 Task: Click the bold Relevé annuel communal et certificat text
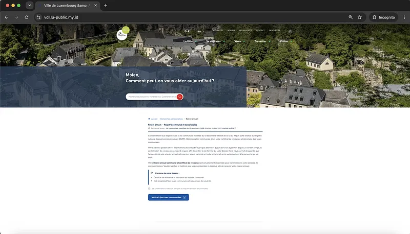[x=176, y=163]
